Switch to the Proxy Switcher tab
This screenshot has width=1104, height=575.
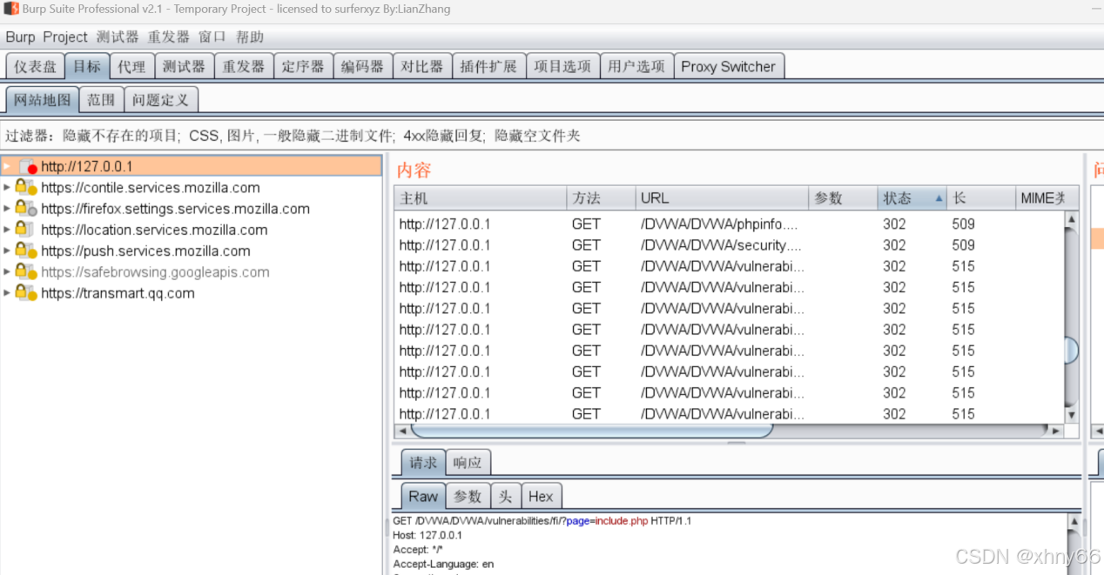coord(729,66)
